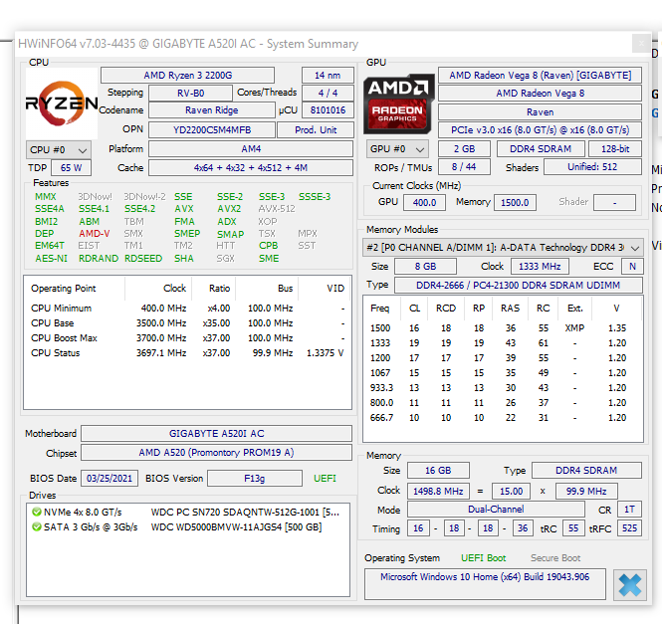Click the tRFC 525 value
662x624 pixels.
click(x=629, y=528)
